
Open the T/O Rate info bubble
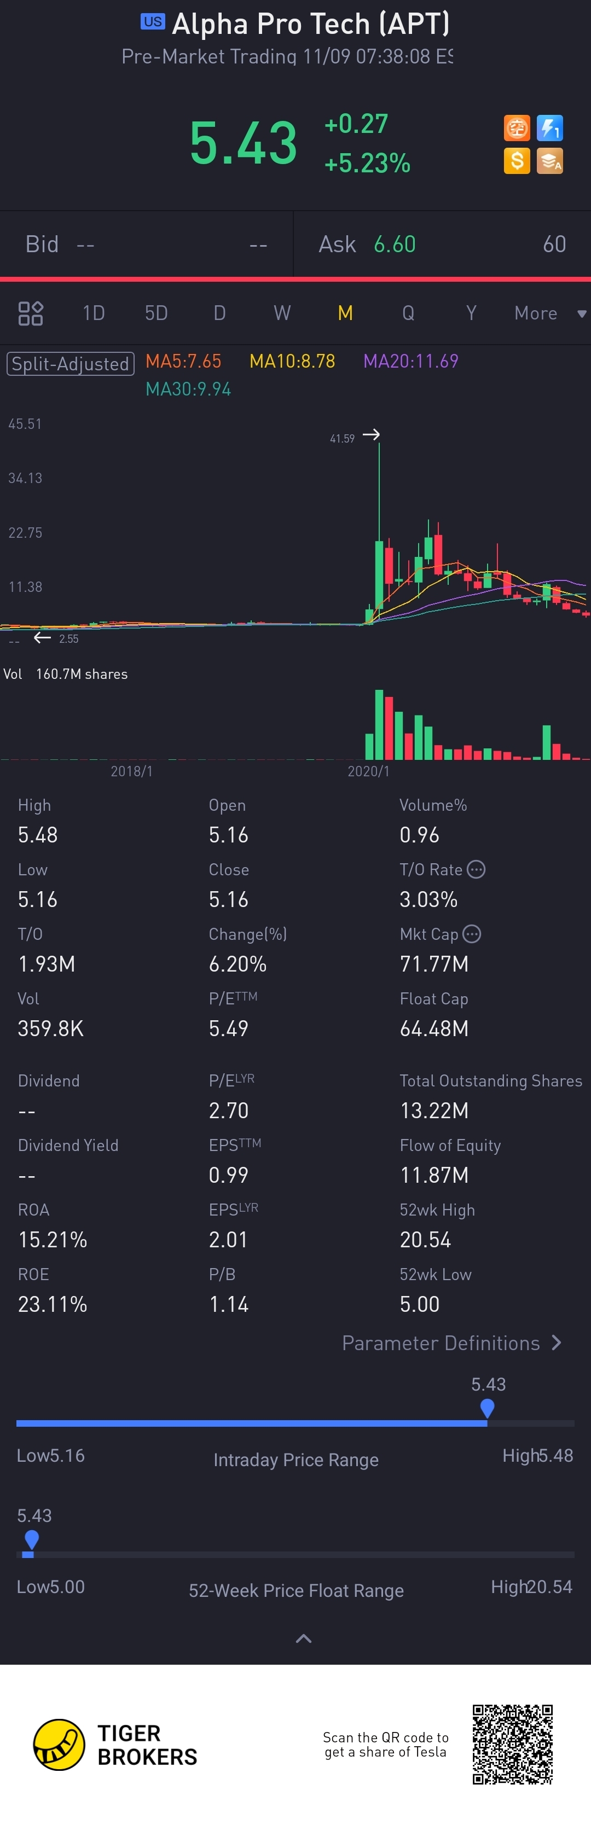pos(476,869)
